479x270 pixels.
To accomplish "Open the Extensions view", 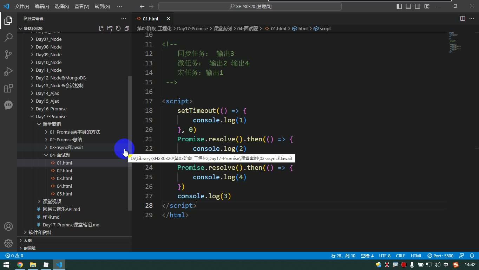I will (8, 88).
